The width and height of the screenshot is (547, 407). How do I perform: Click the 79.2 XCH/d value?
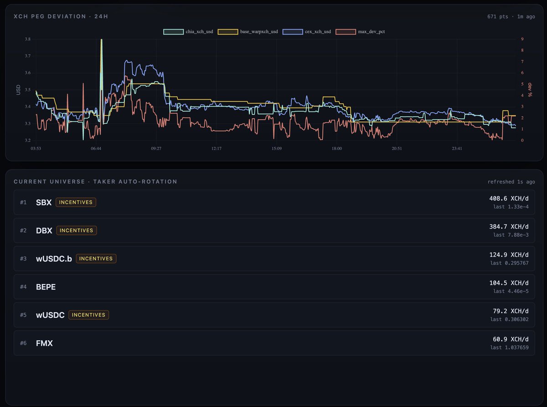tap(511, 311)
